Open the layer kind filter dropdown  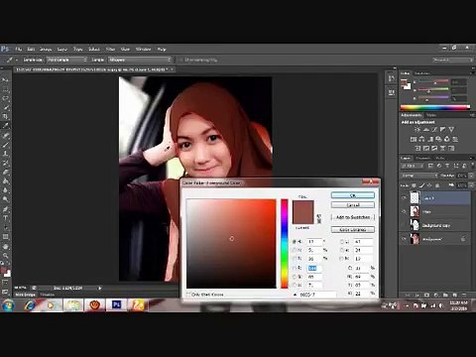[x=414, y=166]
